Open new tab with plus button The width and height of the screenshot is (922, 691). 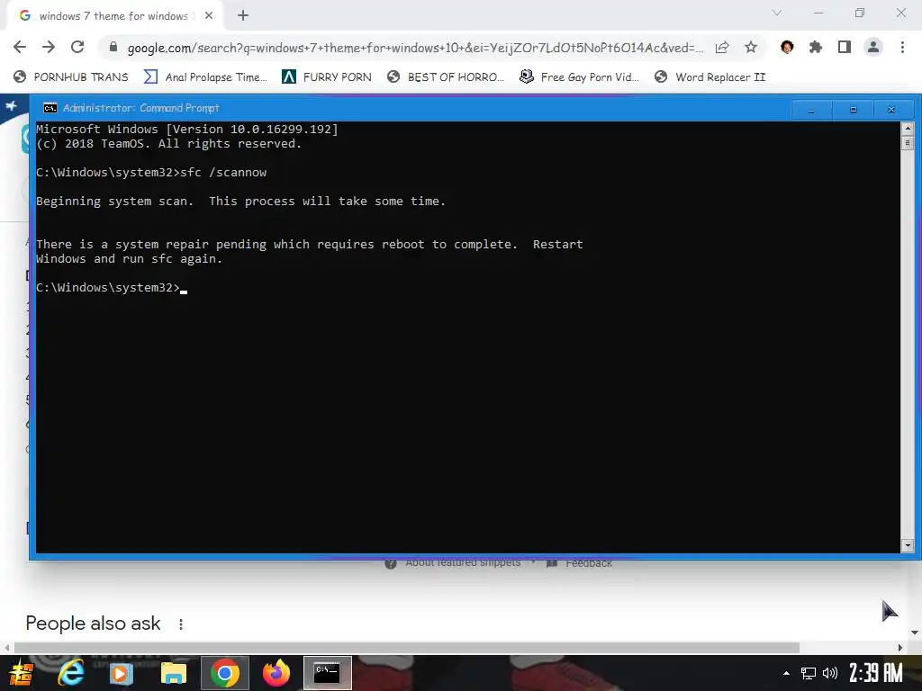[x=243, y=16]
